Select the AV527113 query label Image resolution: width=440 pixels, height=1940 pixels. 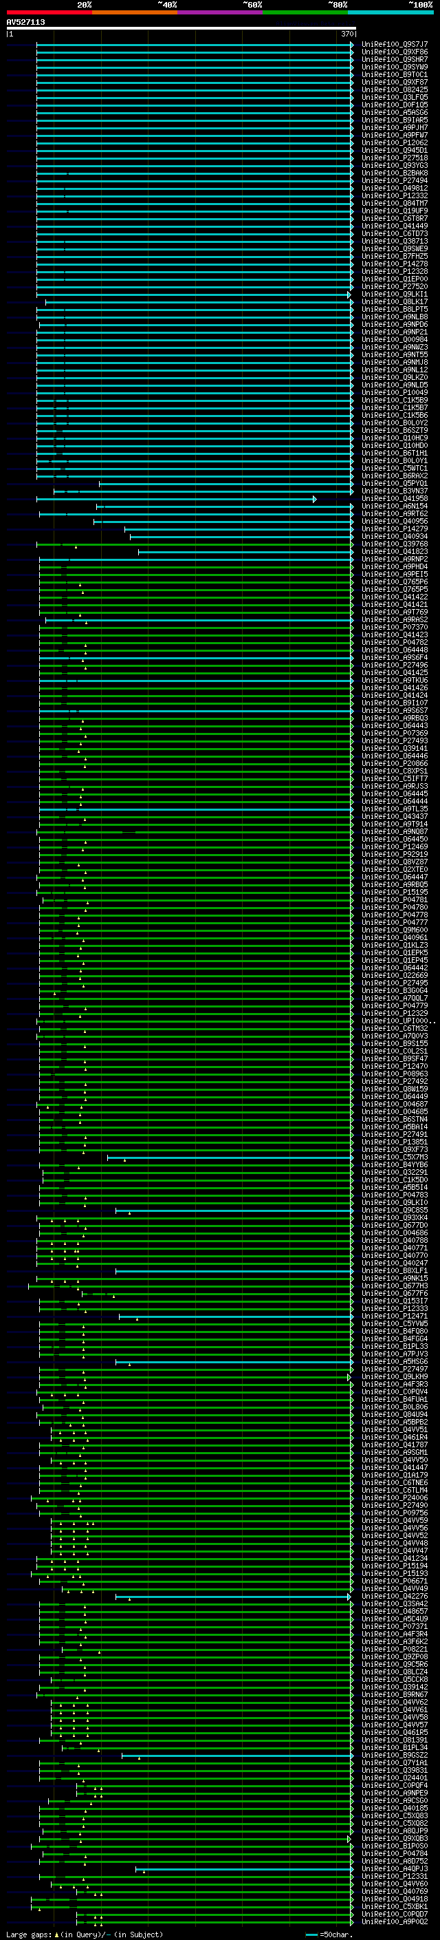point(25,23)
